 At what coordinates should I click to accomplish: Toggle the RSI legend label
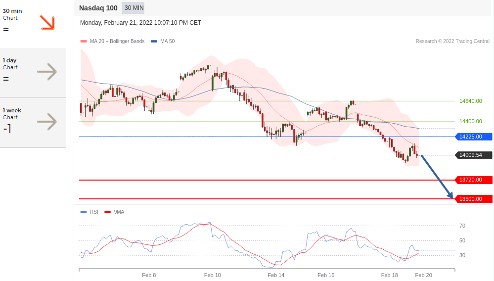coord(94,212)
